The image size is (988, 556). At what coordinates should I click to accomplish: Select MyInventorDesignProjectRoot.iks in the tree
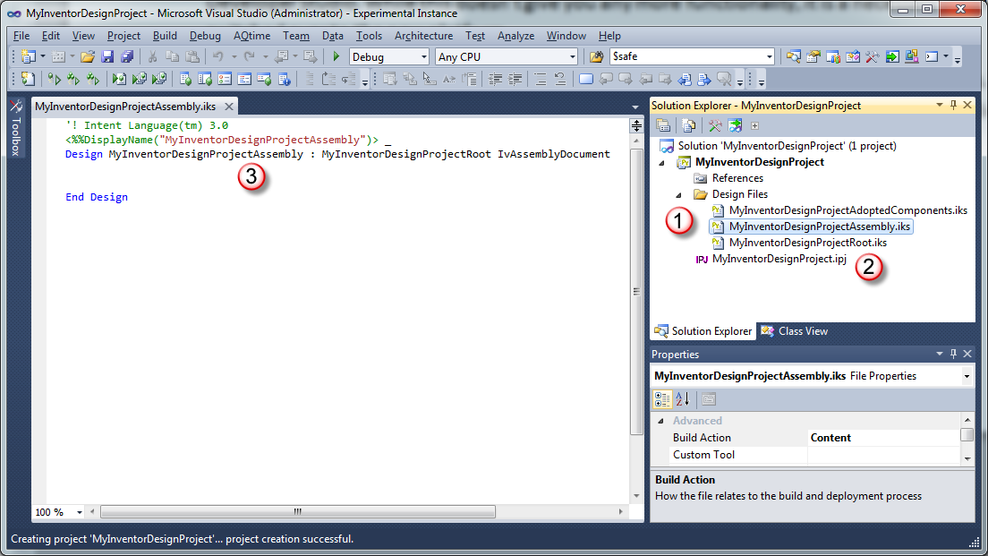(x=807, y=243)
